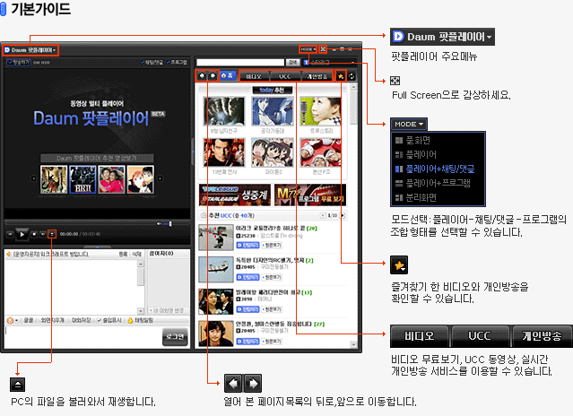Click the 로그인 button in the chat area
Viewport: 573px width, 416px height.
click(175, 337)
